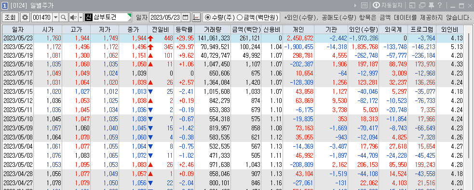Click the 조회 search button
This screenshot has height=190, width=474.
tap(11, 17)
